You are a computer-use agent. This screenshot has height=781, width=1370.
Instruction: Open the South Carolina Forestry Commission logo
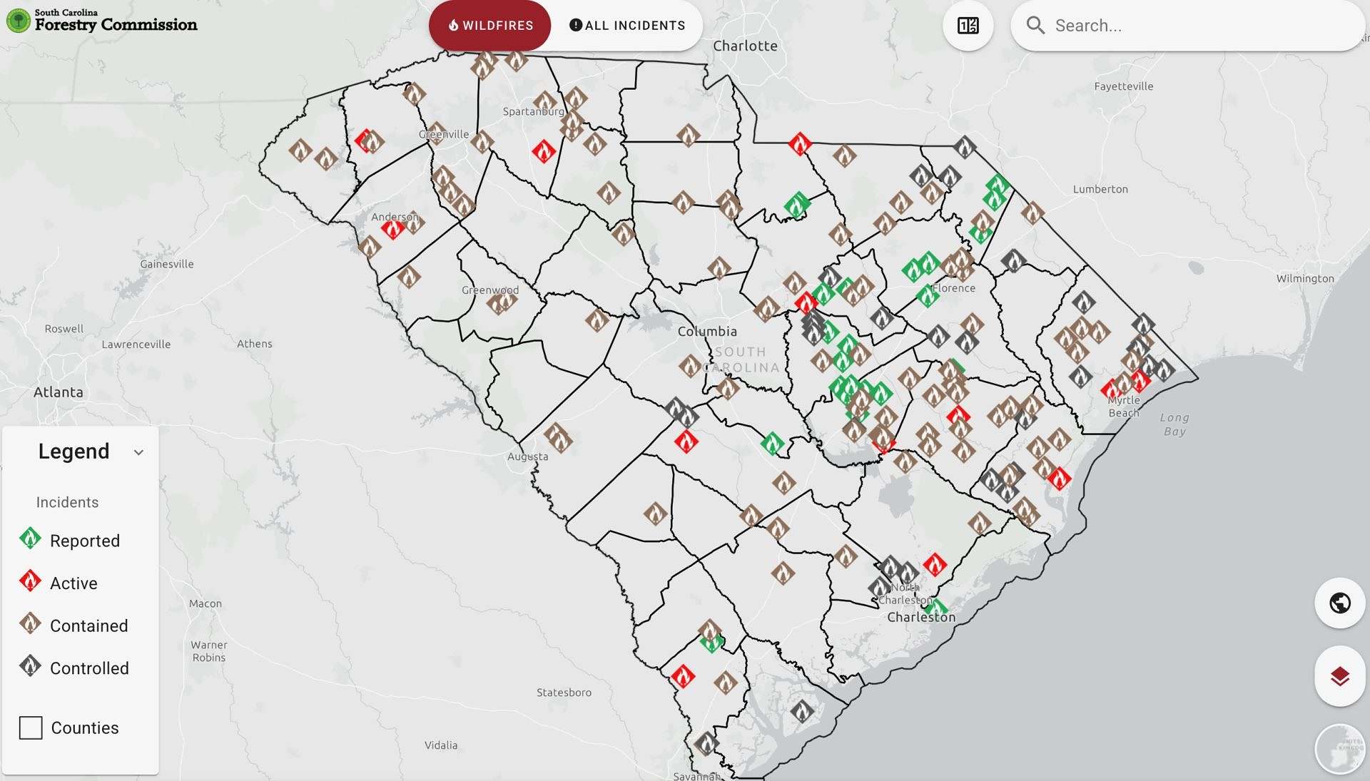click(102, 20)
